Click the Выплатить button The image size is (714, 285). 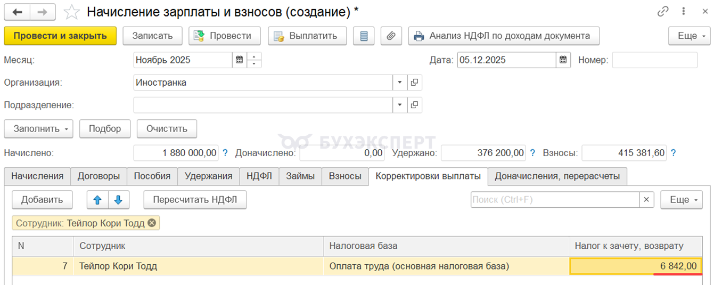click(307, 36)
